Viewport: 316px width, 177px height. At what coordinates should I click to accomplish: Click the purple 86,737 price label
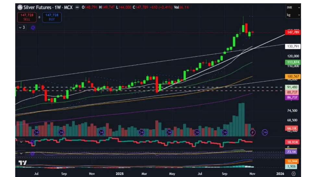coord(292,98)
